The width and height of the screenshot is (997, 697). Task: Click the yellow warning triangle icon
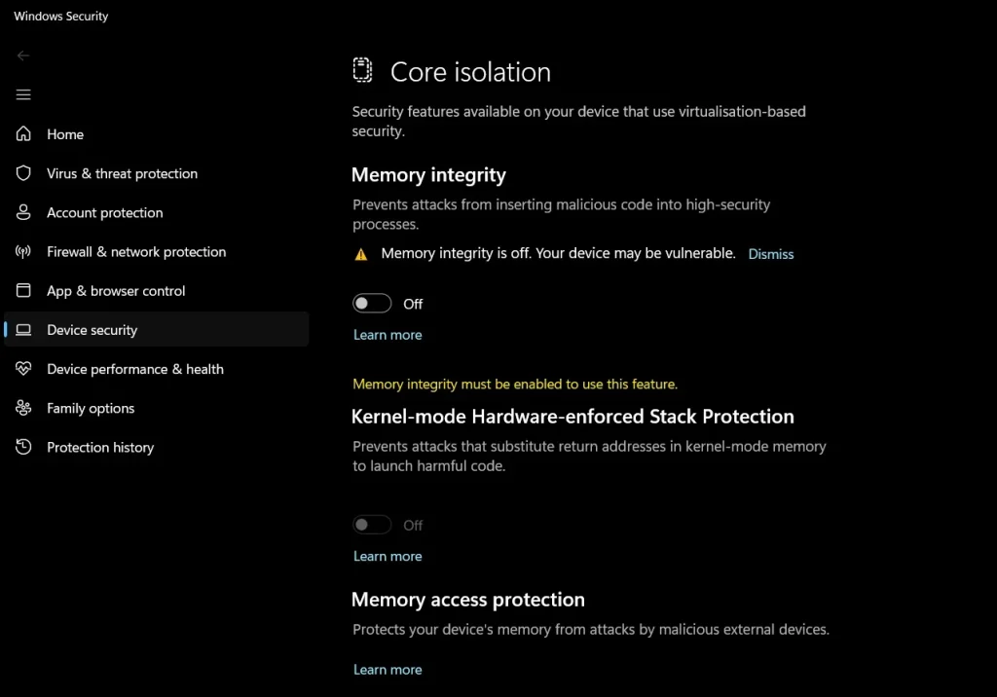click(361, 255)
